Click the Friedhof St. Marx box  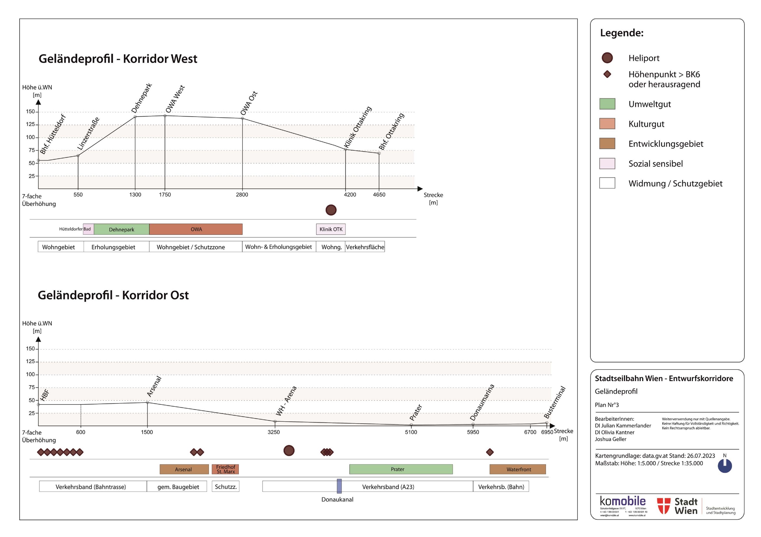(225, 469)
